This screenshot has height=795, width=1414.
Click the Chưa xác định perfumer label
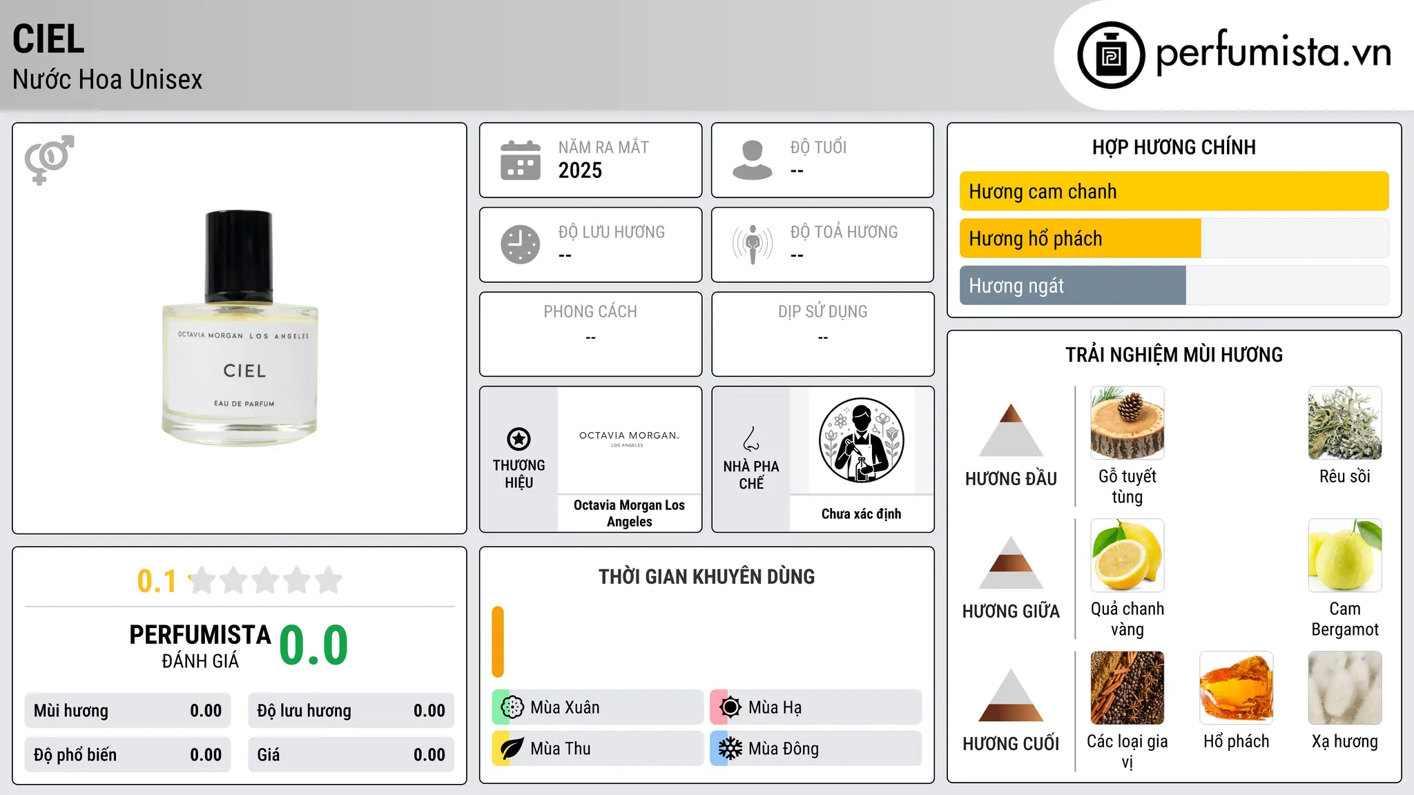coord(861,513)
